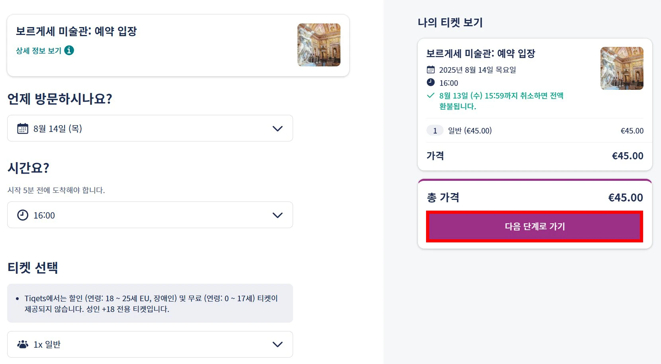Open the 상세 정보 보기 link

coord(39,51)
